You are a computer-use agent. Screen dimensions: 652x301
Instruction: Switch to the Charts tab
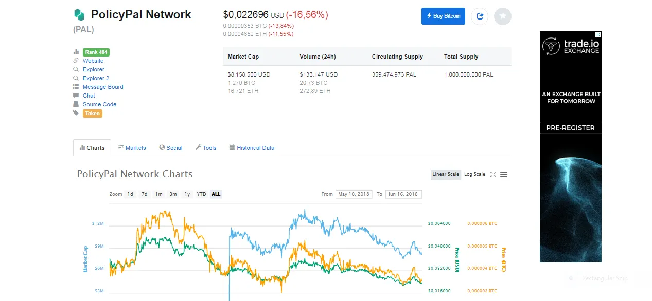click(x=92, y=148)
